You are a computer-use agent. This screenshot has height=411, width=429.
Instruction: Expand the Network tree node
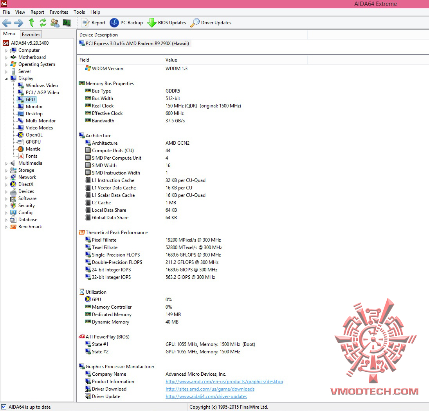point(6,178)
